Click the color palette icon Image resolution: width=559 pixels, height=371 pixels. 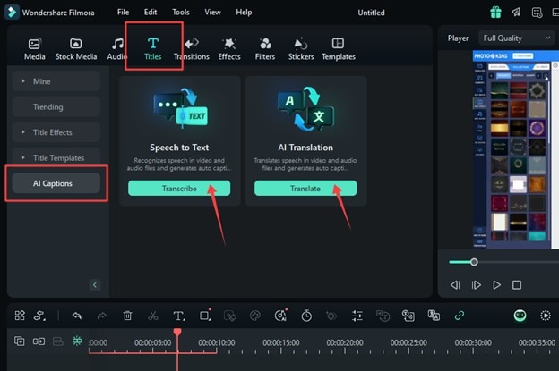pos(255,316)
